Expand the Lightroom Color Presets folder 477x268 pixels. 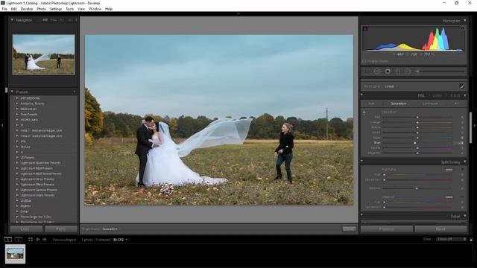pos(17,179)
